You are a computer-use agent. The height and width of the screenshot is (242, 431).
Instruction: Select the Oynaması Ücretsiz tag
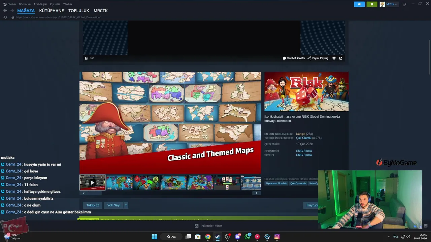(x=276, y=184)
